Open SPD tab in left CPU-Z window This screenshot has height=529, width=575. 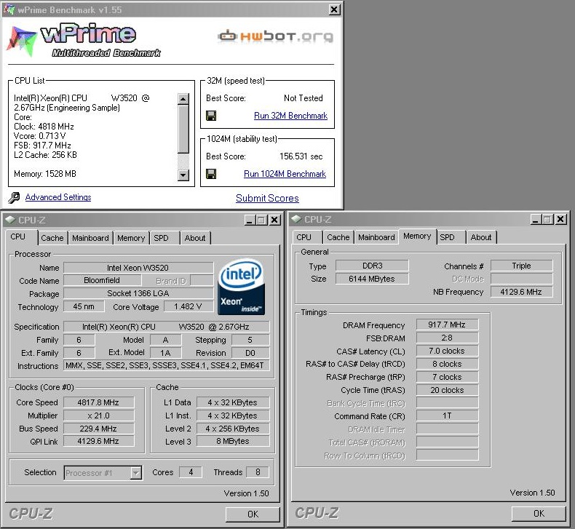(x=161, y=238)
